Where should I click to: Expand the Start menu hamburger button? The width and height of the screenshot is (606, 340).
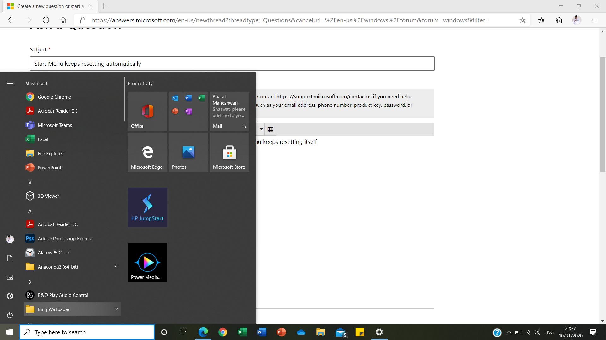(10, 83)
